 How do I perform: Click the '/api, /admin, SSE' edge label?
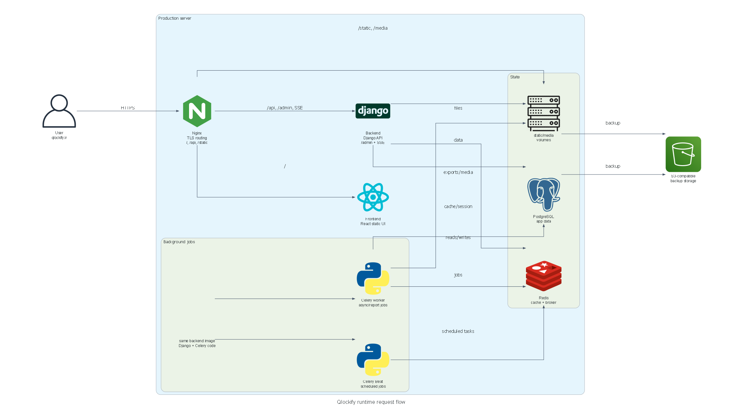click(x=285, y=108)
